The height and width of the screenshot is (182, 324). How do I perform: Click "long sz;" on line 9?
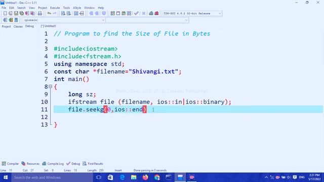82,95
